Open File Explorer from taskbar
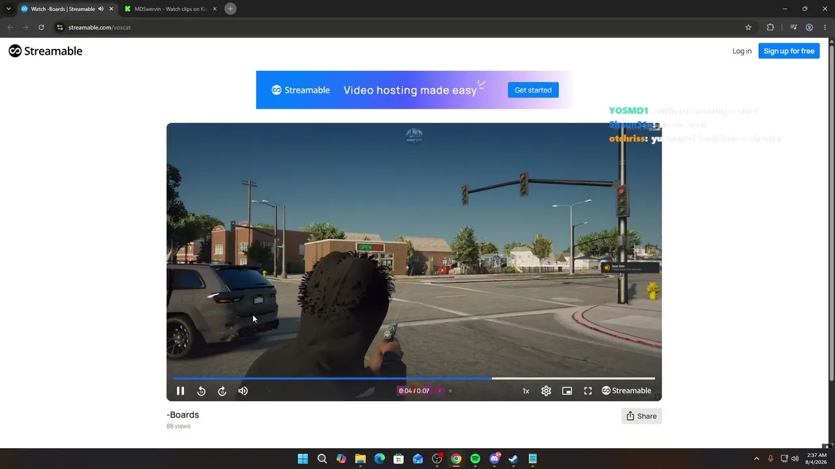The height and width of the screenshot is (469, 835). click(x=360, y=459)
